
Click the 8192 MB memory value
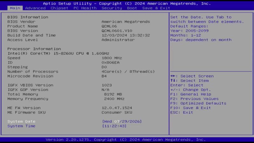point(113,94)
